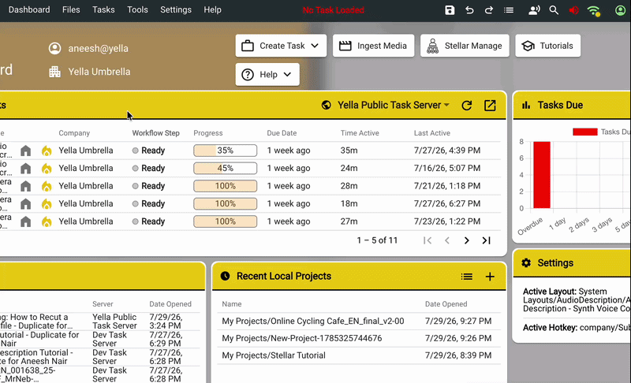Viewport: 631px width, 383px height.
Task: Click the voice user icon in top bar
Action: click(534, 10)
